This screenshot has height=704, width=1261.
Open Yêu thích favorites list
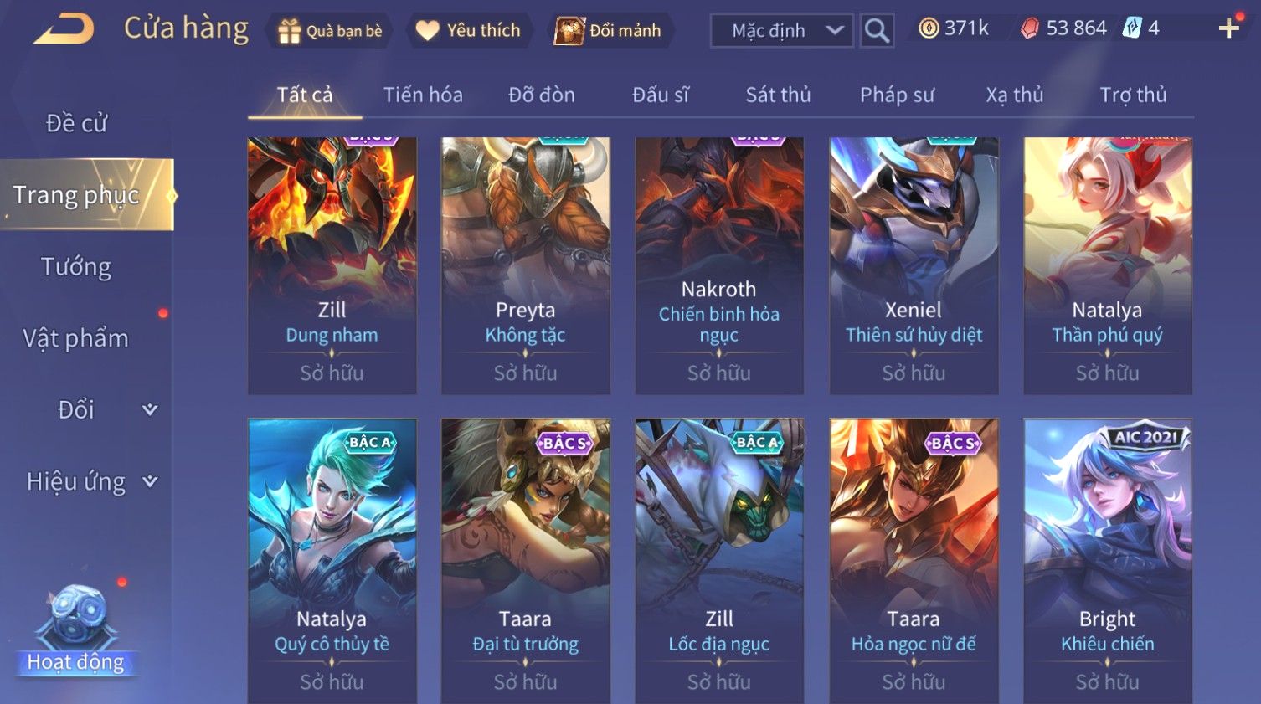[x=469, y=31]
